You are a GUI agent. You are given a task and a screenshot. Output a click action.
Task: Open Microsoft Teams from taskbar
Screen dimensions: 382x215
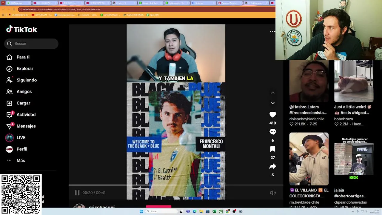coord(188,211)
